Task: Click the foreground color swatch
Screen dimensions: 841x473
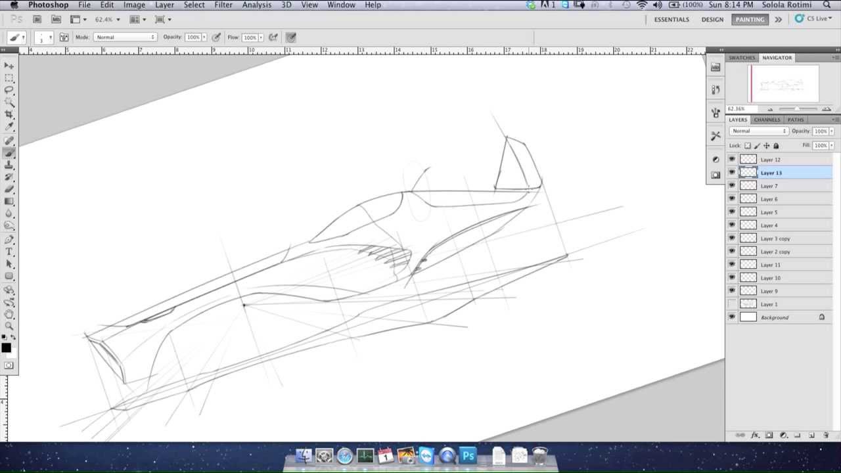Action: 6,348
